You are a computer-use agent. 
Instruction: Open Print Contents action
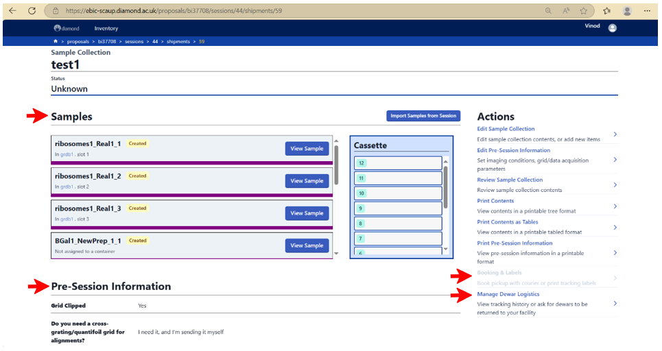[495, 201]
